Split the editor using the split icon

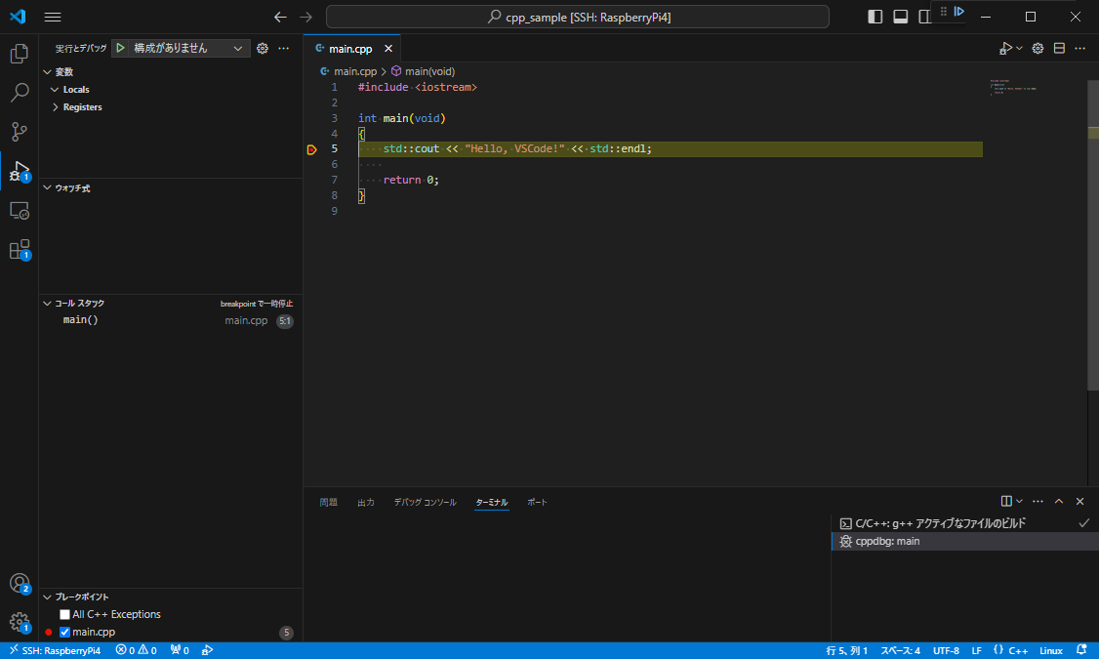(1059, 47)
